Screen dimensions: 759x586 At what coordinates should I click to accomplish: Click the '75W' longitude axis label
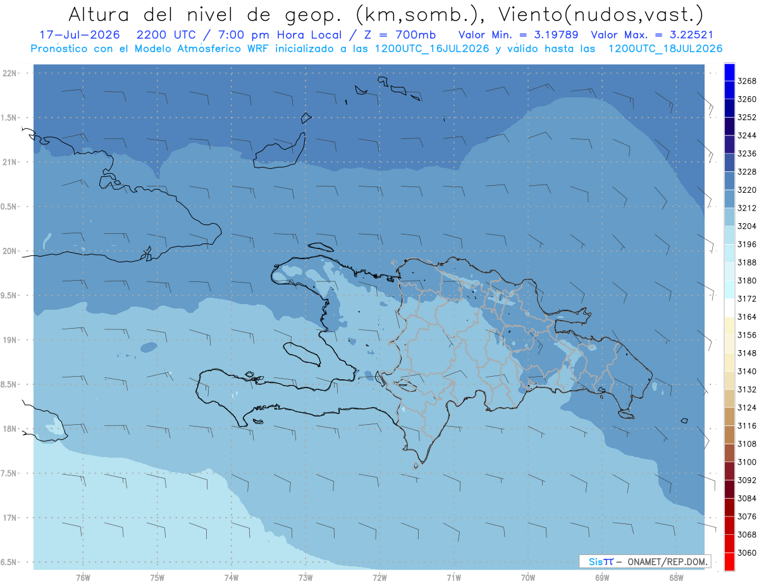tap(157, 578)
